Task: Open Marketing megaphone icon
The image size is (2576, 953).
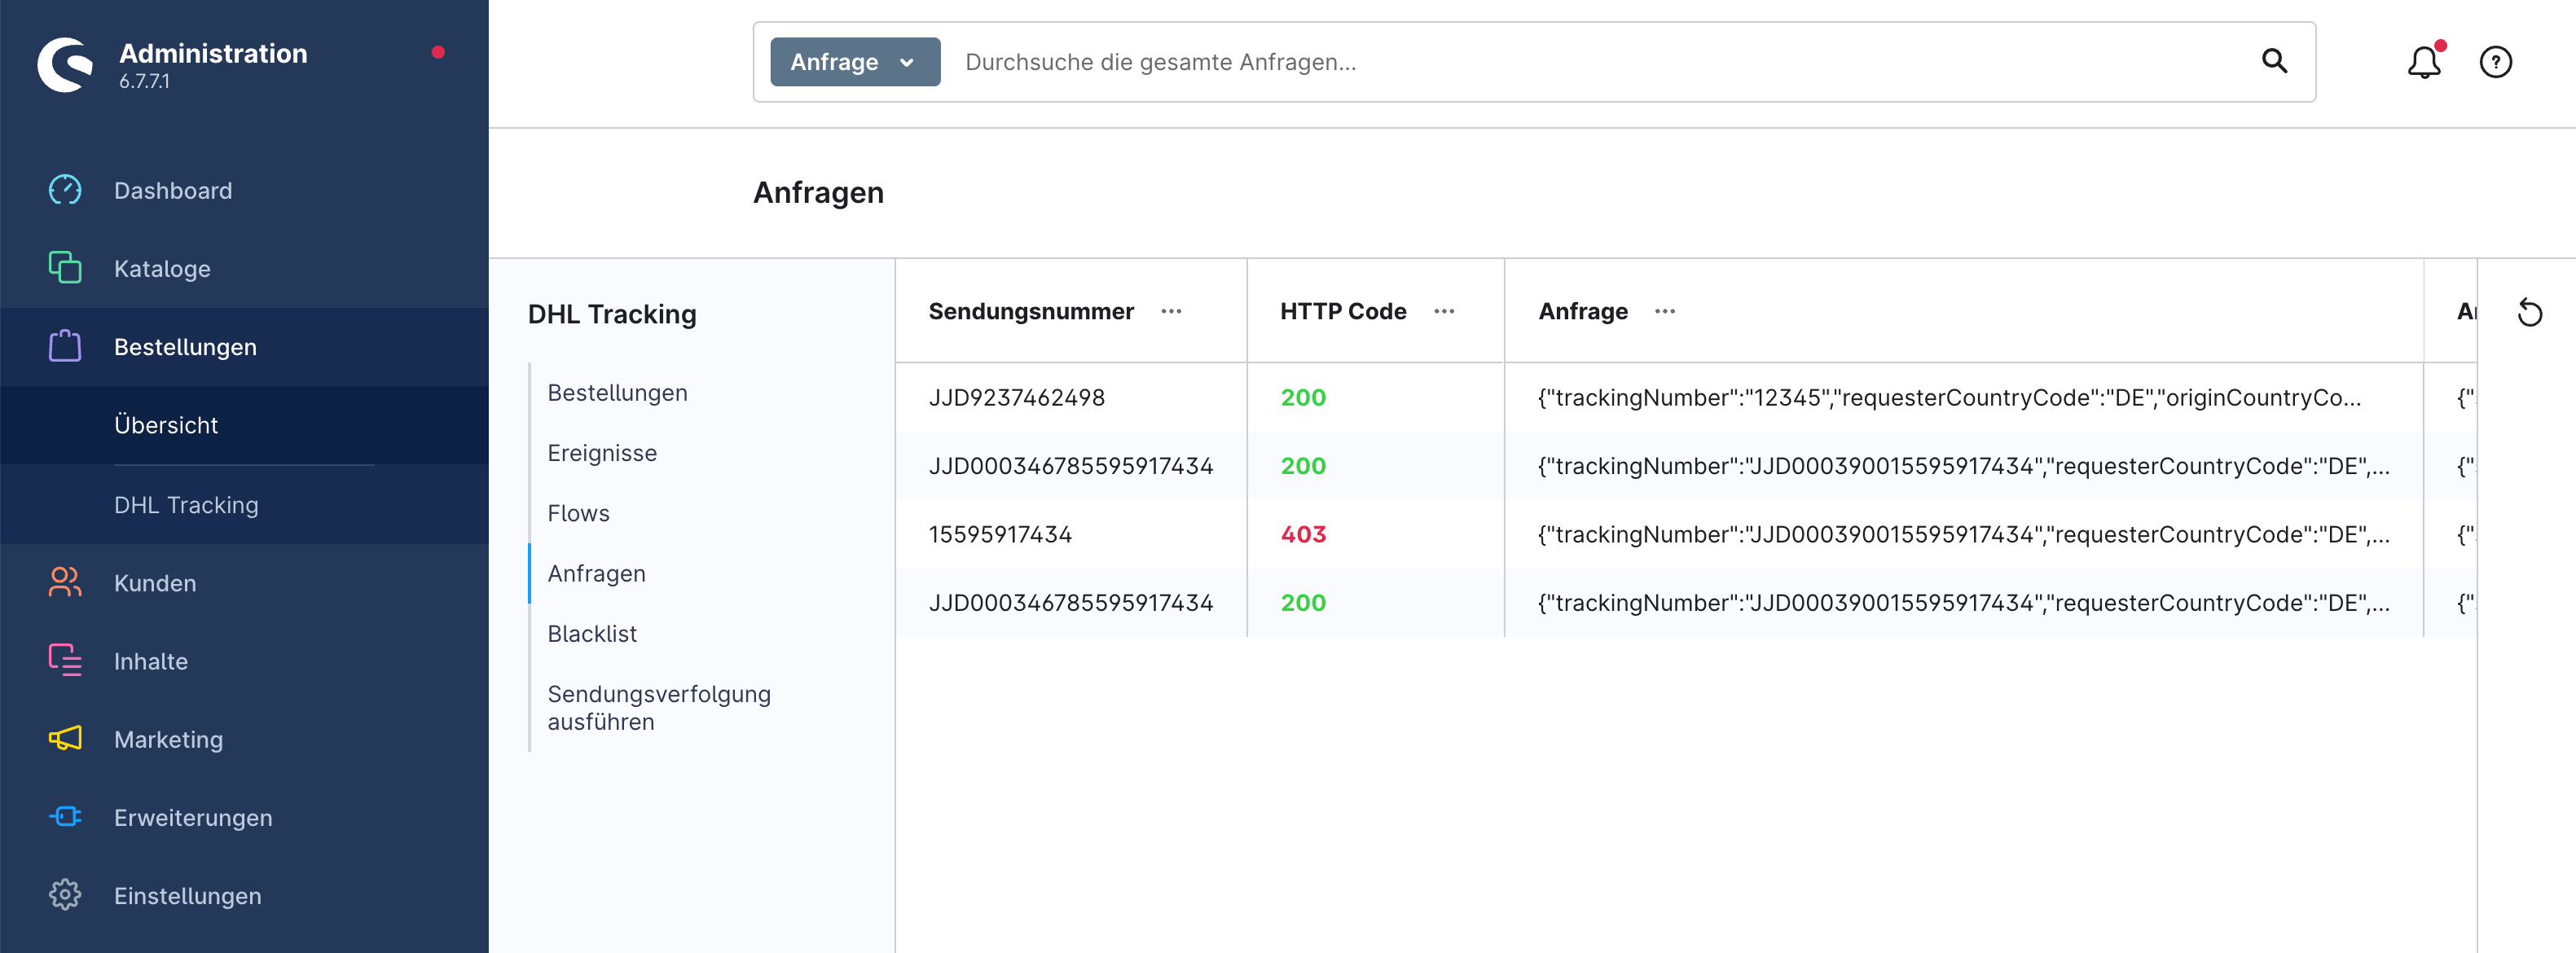Action: (x=65, y=738)
